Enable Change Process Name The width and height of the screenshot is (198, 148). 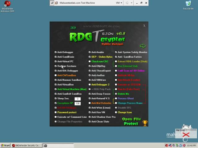(116, 103)
